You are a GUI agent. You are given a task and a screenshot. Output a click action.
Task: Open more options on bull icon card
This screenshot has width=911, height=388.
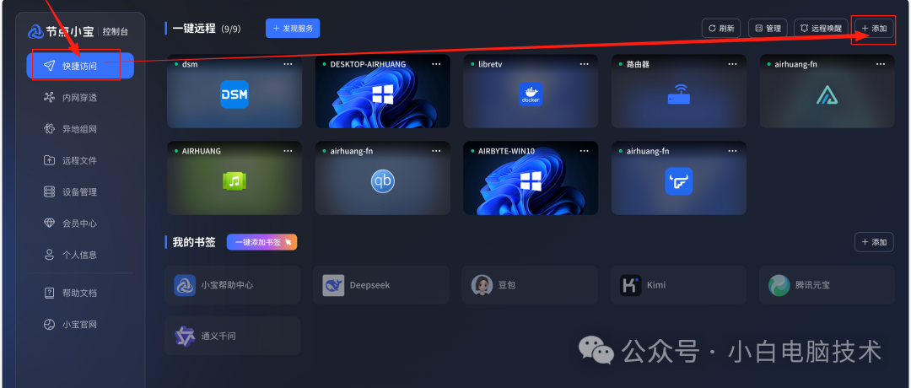[x=733, y=150]
